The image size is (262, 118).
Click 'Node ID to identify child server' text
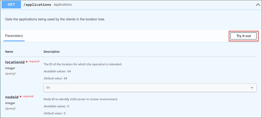click(x=81, y=99)
